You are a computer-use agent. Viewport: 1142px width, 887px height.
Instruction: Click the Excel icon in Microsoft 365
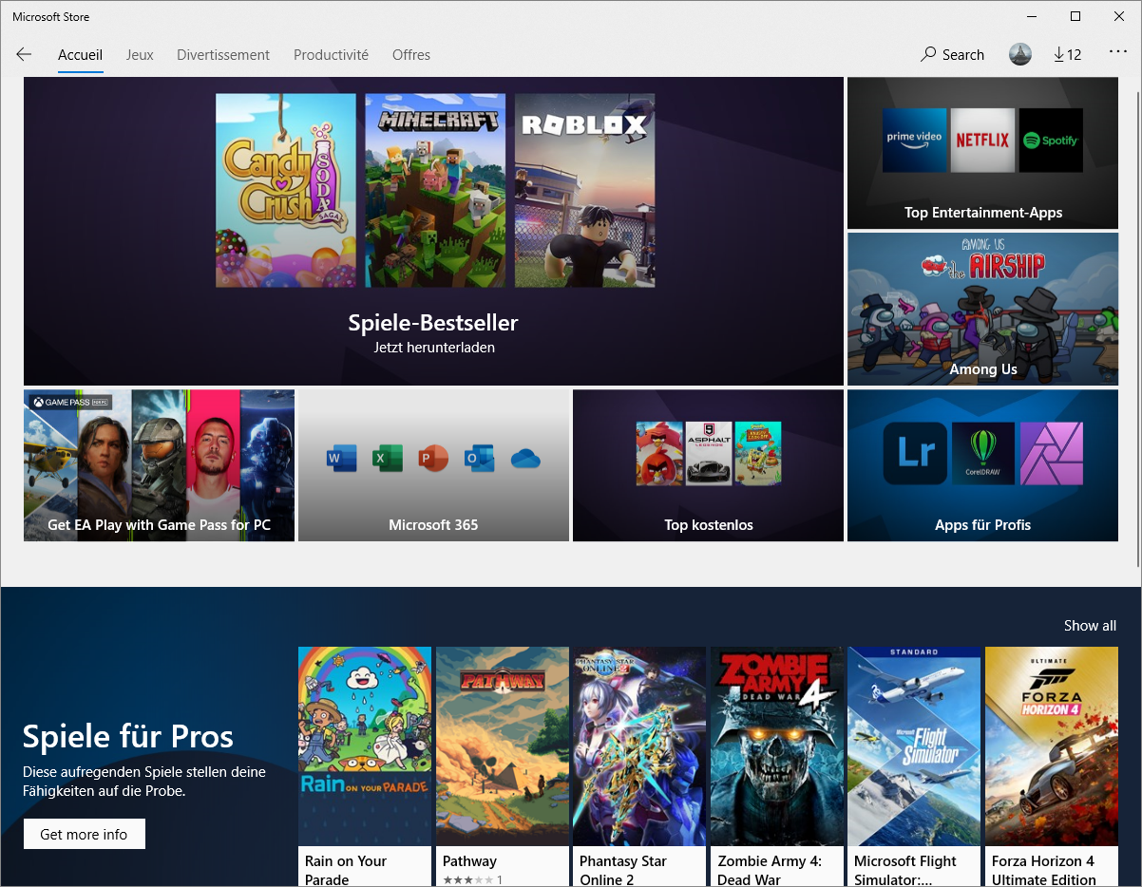(388, 459)
